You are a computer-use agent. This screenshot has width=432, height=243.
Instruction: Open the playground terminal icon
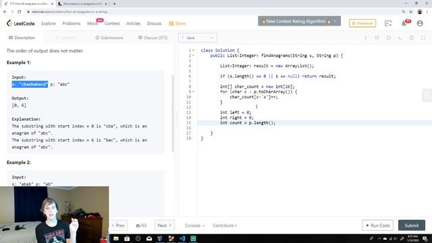[388, 24]
